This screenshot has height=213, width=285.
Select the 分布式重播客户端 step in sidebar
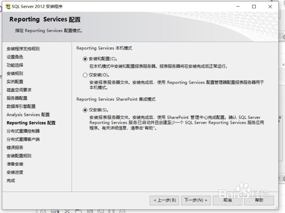pyautogui.click(x=23, y=139)
